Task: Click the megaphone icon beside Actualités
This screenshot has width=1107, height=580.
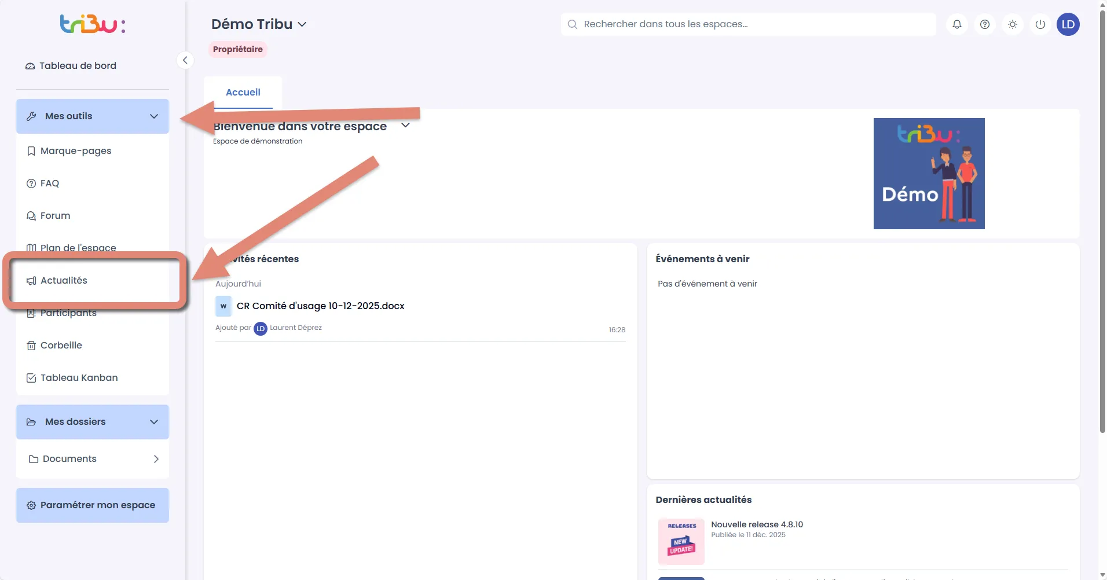Action: click(x=31, y=281)
